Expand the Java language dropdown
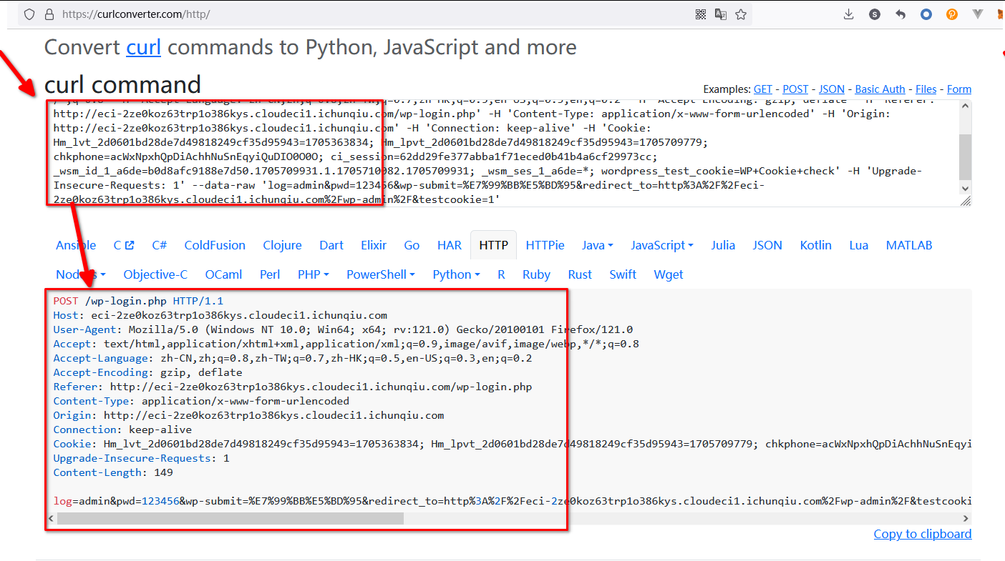 click(597, 245)
